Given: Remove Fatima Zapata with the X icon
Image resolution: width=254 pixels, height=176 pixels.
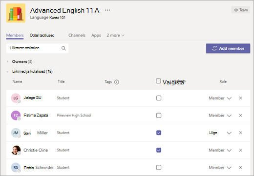Looking at the screenshot, I should (x=240, y=116).
